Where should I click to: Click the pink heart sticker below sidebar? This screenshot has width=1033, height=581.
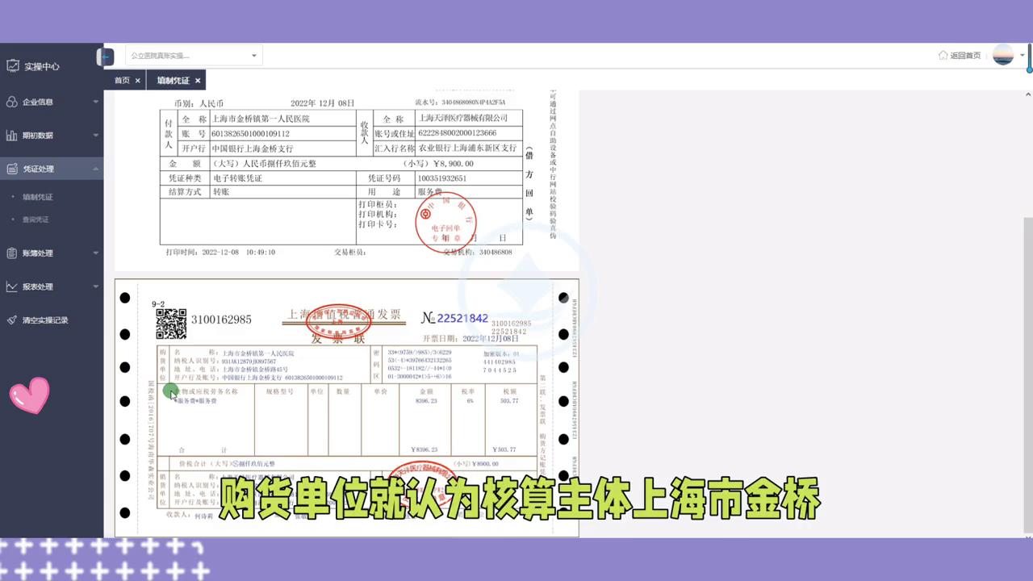point(29,395)
